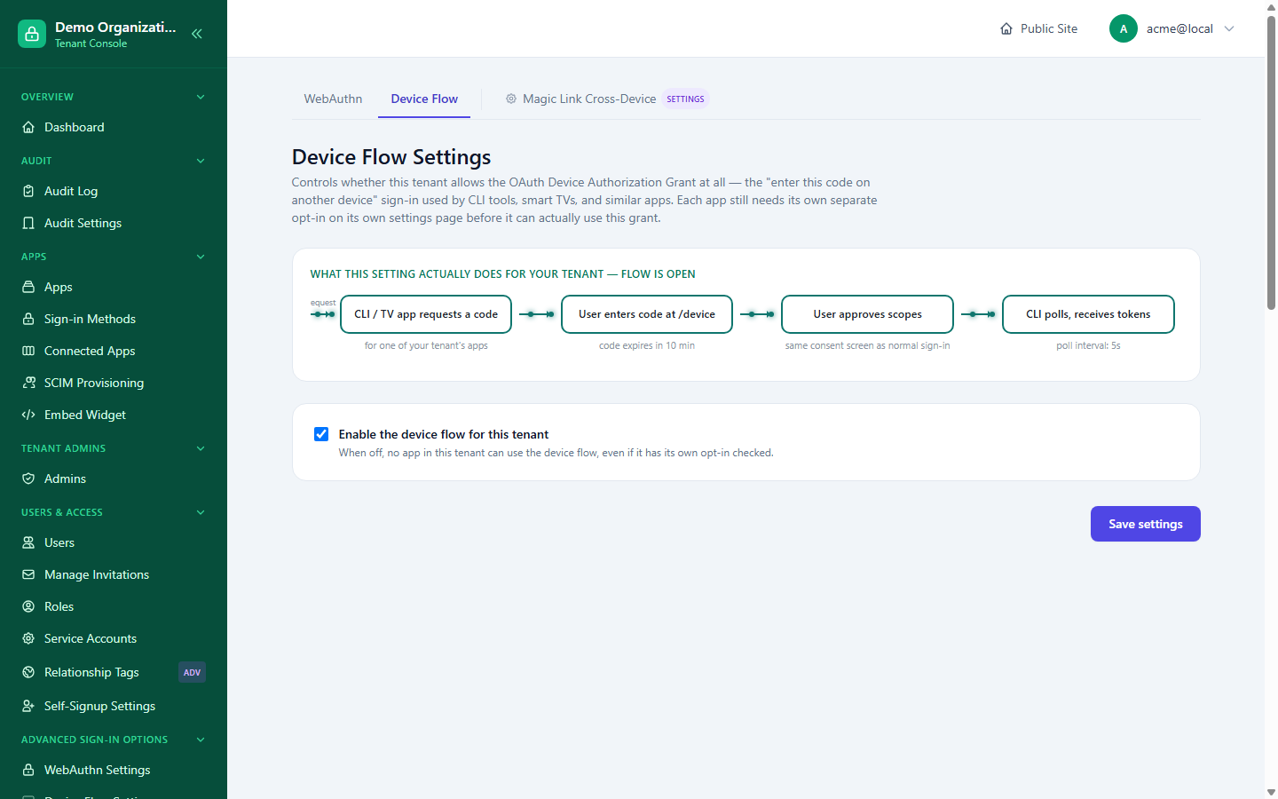Screen dimensions: 1278x799
Task: Collapse Advanced Sign-in Options section
Action: point(201,740)
